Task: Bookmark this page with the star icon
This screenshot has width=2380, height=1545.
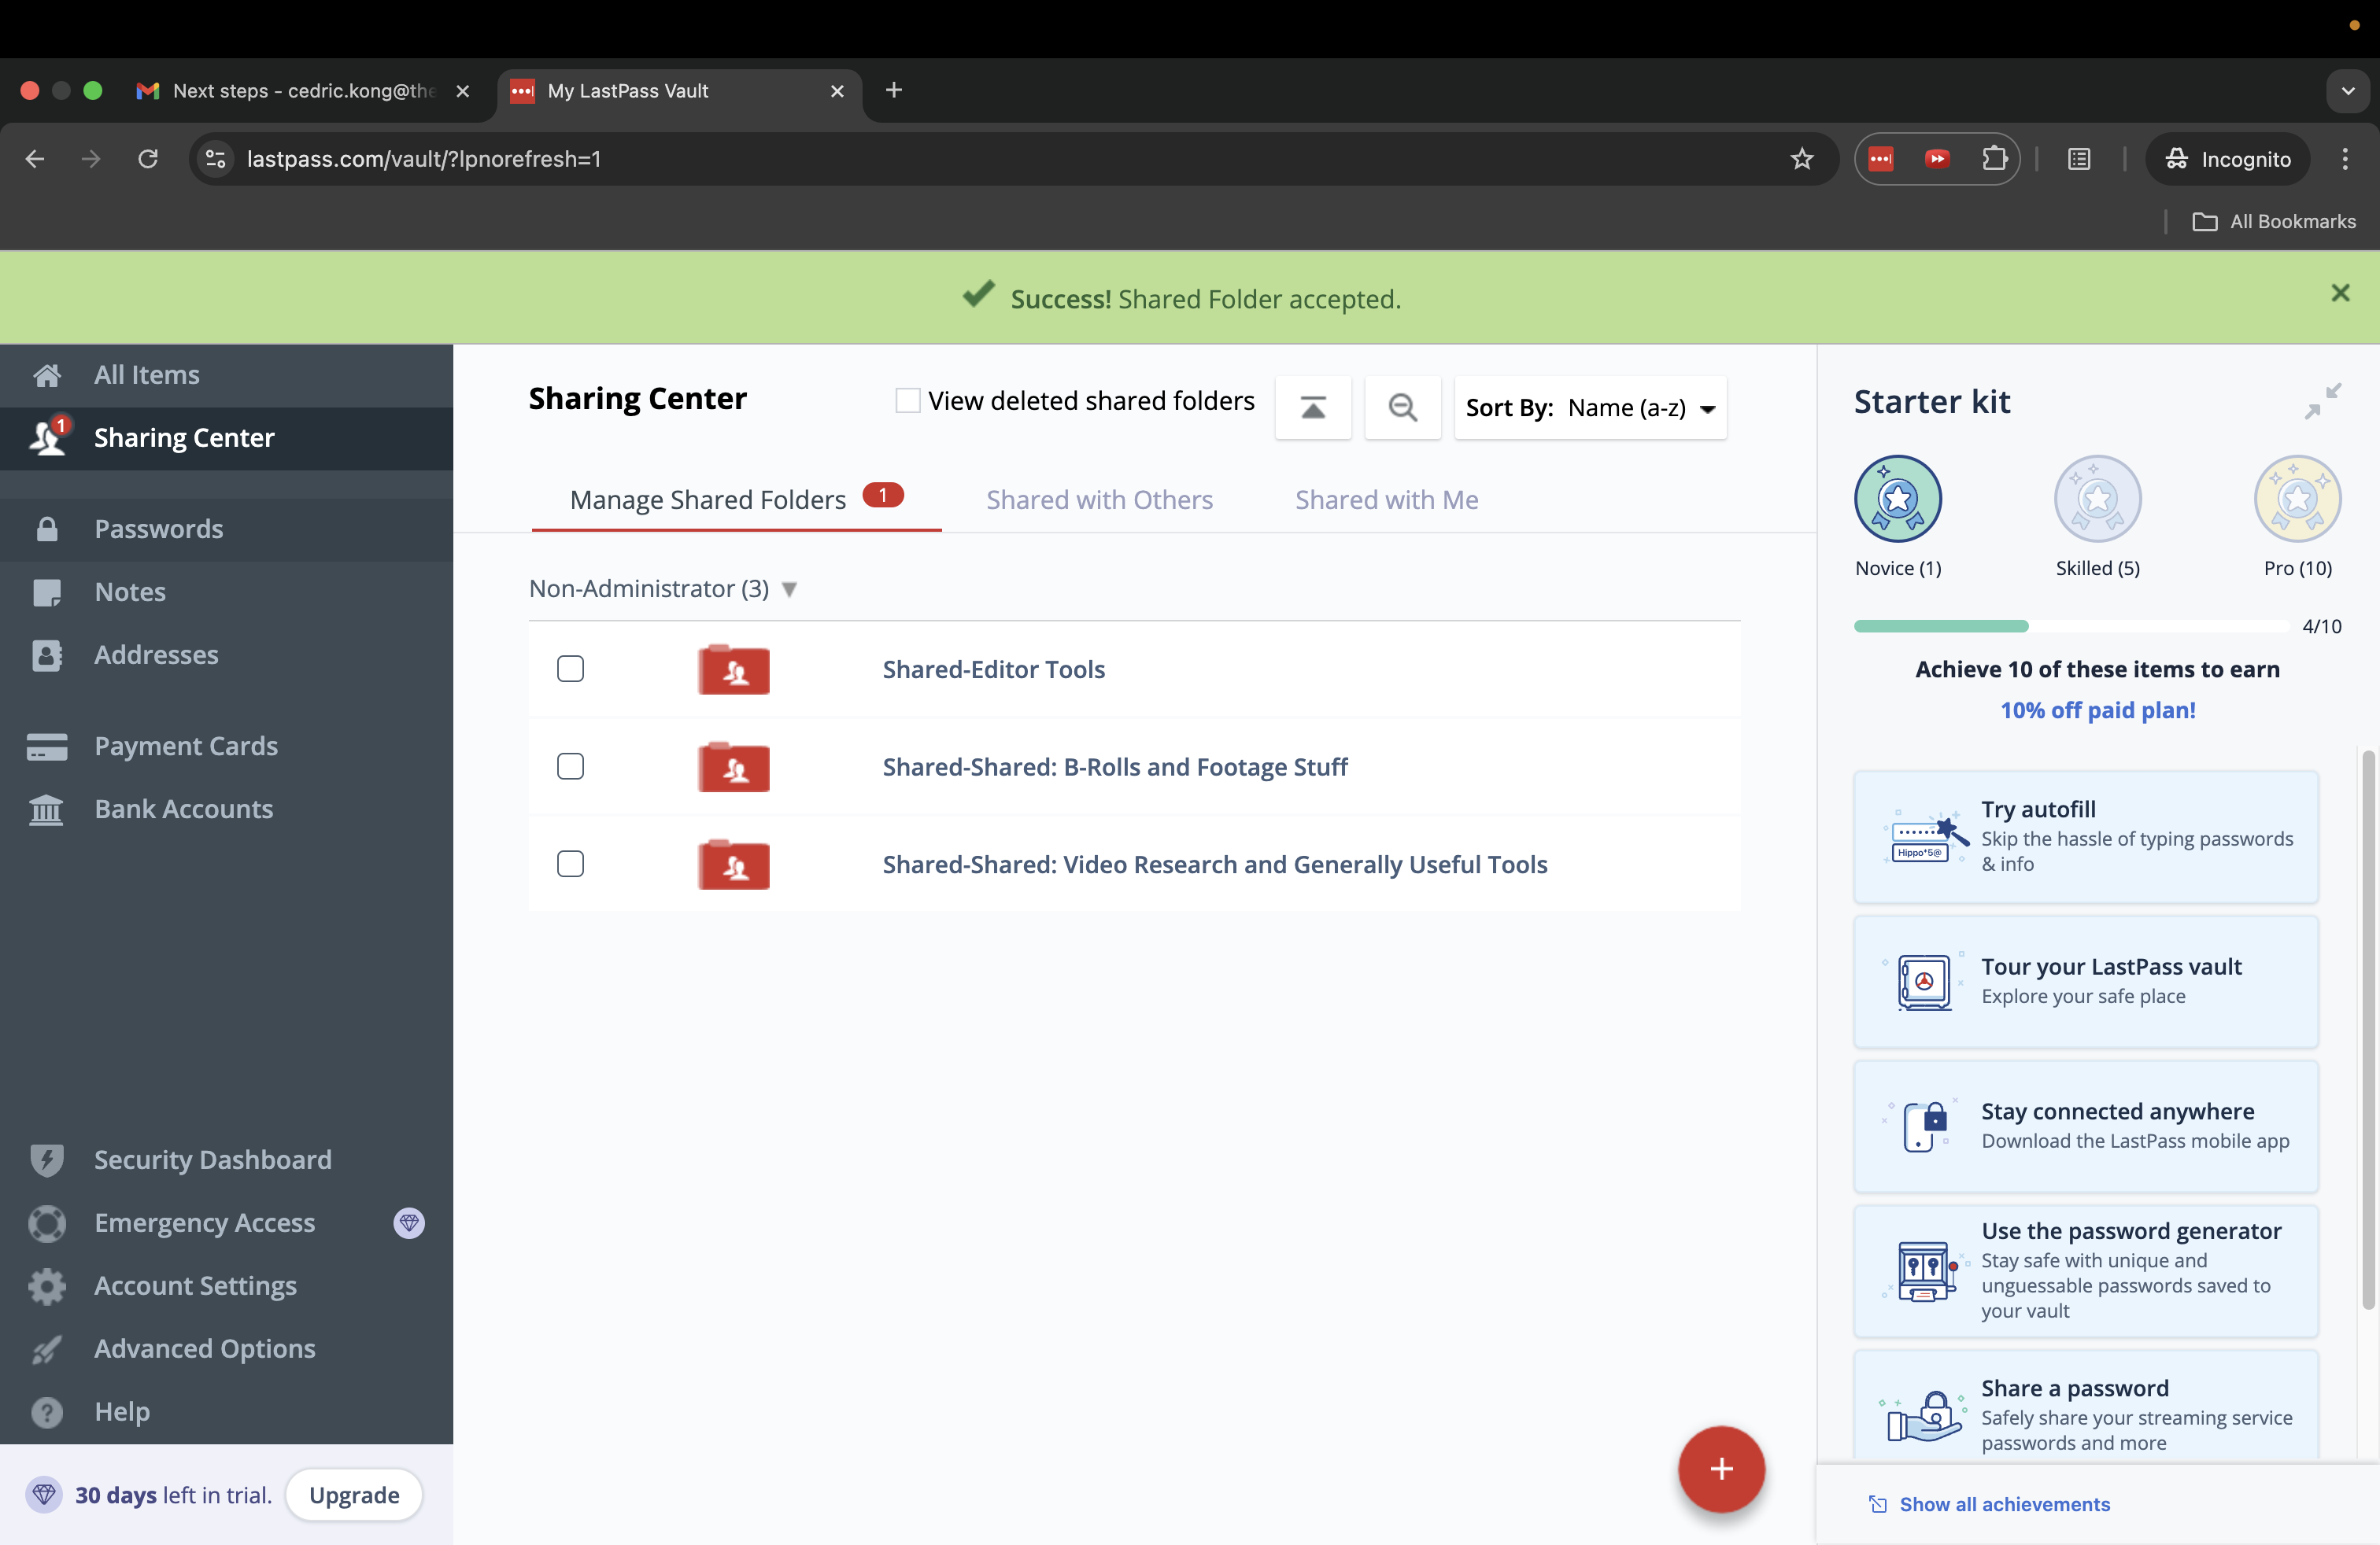Action: tap(1801, 159)
